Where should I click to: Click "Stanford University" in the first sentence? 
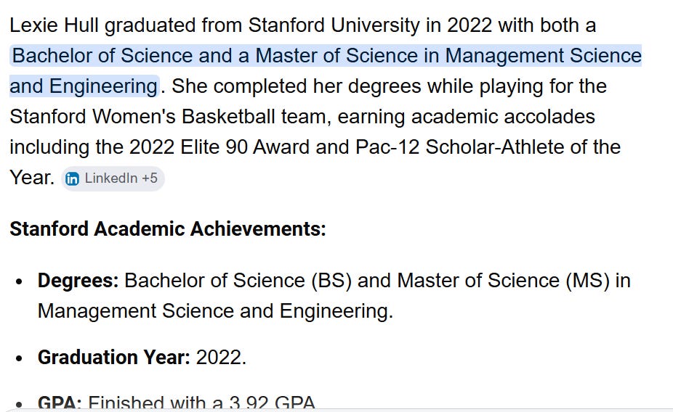click(x=334, y=25)
